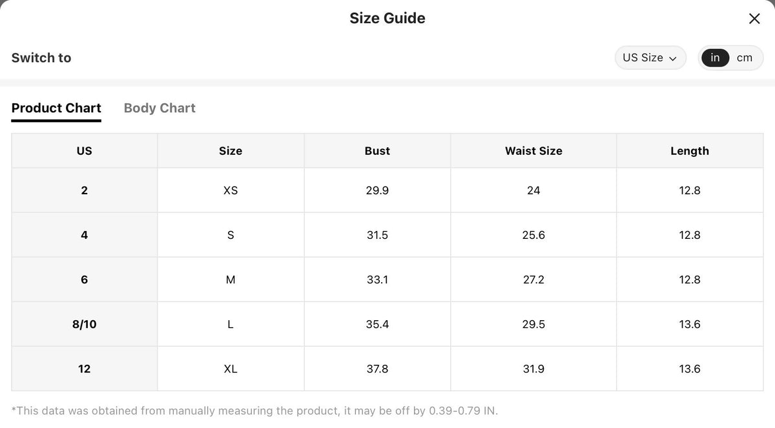Image resolution: width=775 pixels, height=428 pixels.
Task: Click the Switch to label
Action: [41, 58]
